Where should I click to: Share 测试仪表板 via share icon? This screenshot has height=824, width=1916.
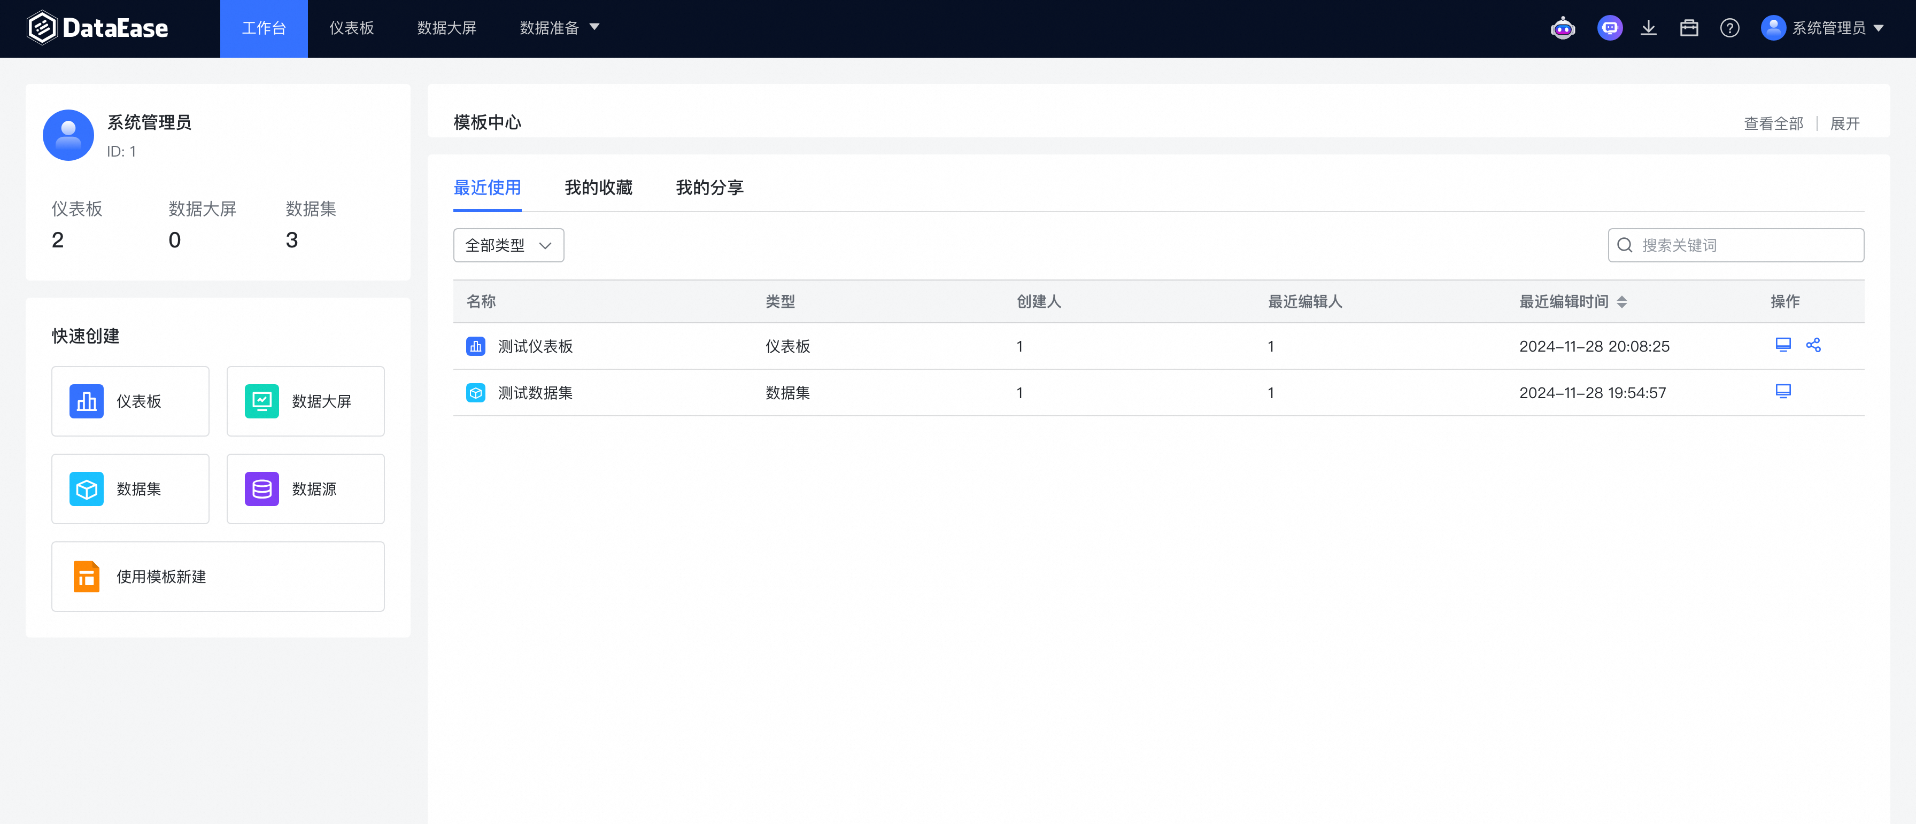[x=1813, y=345]
